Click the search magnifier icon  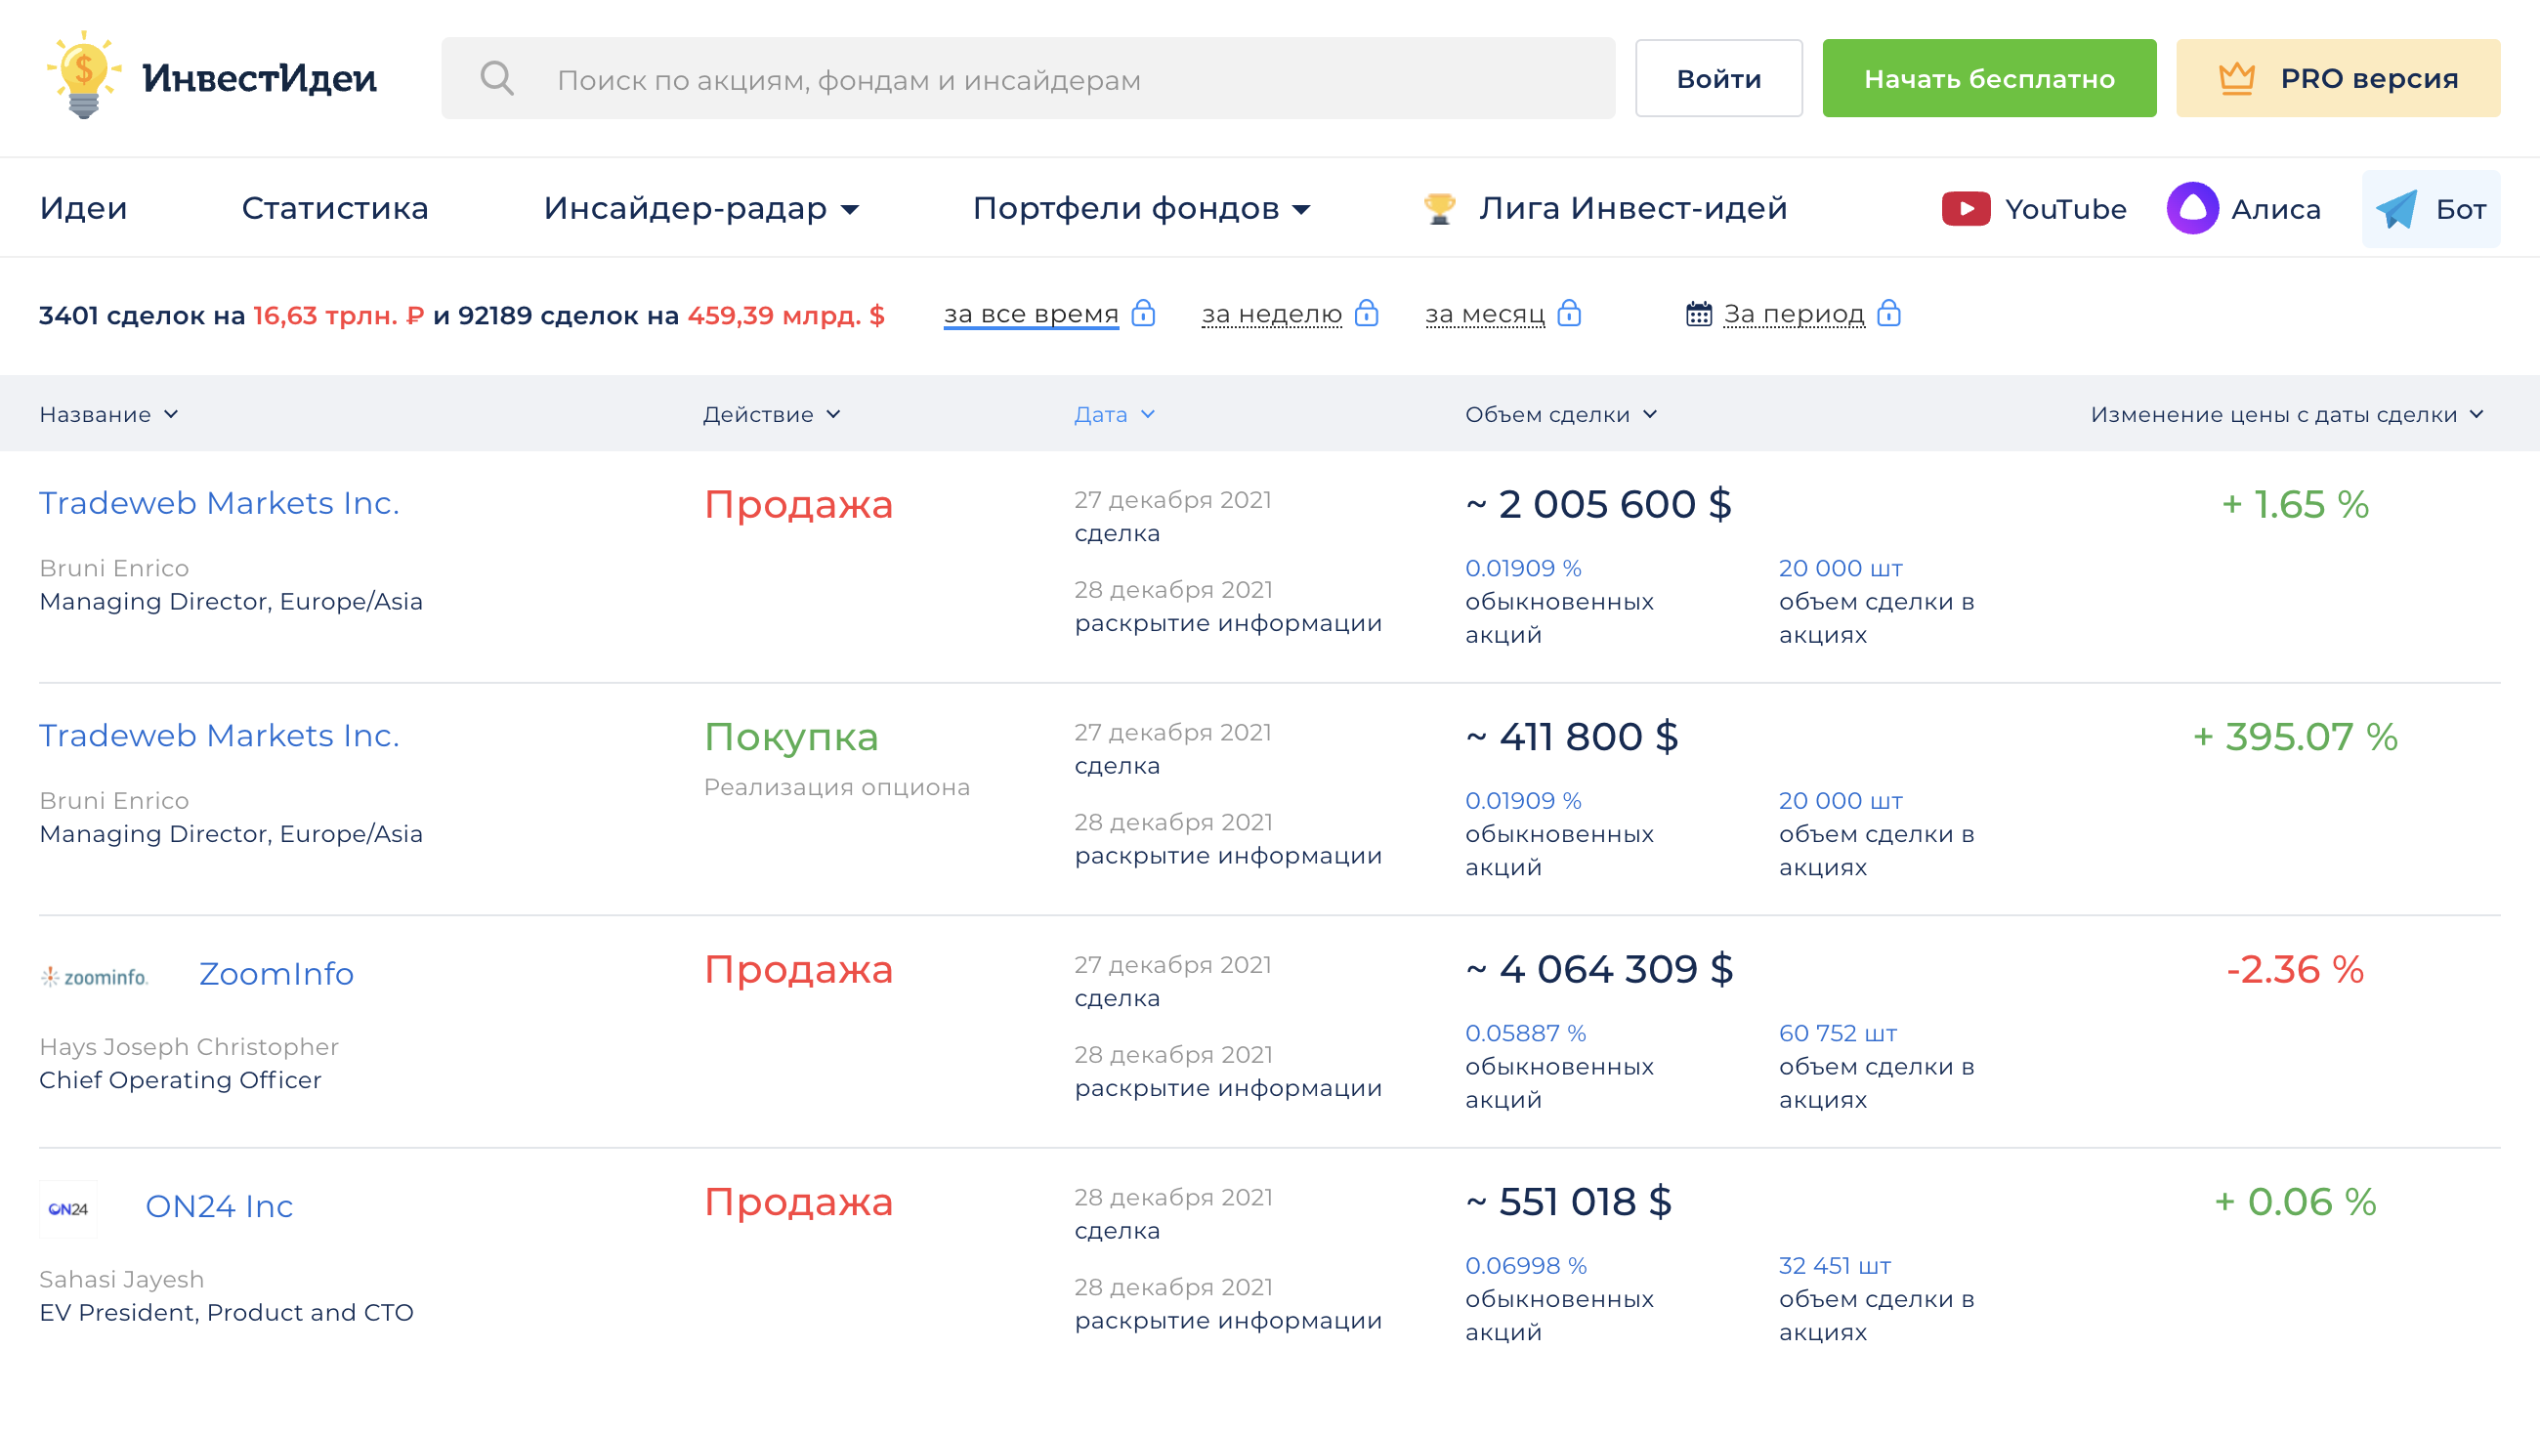pyautogui.click(x=497, y=78)
